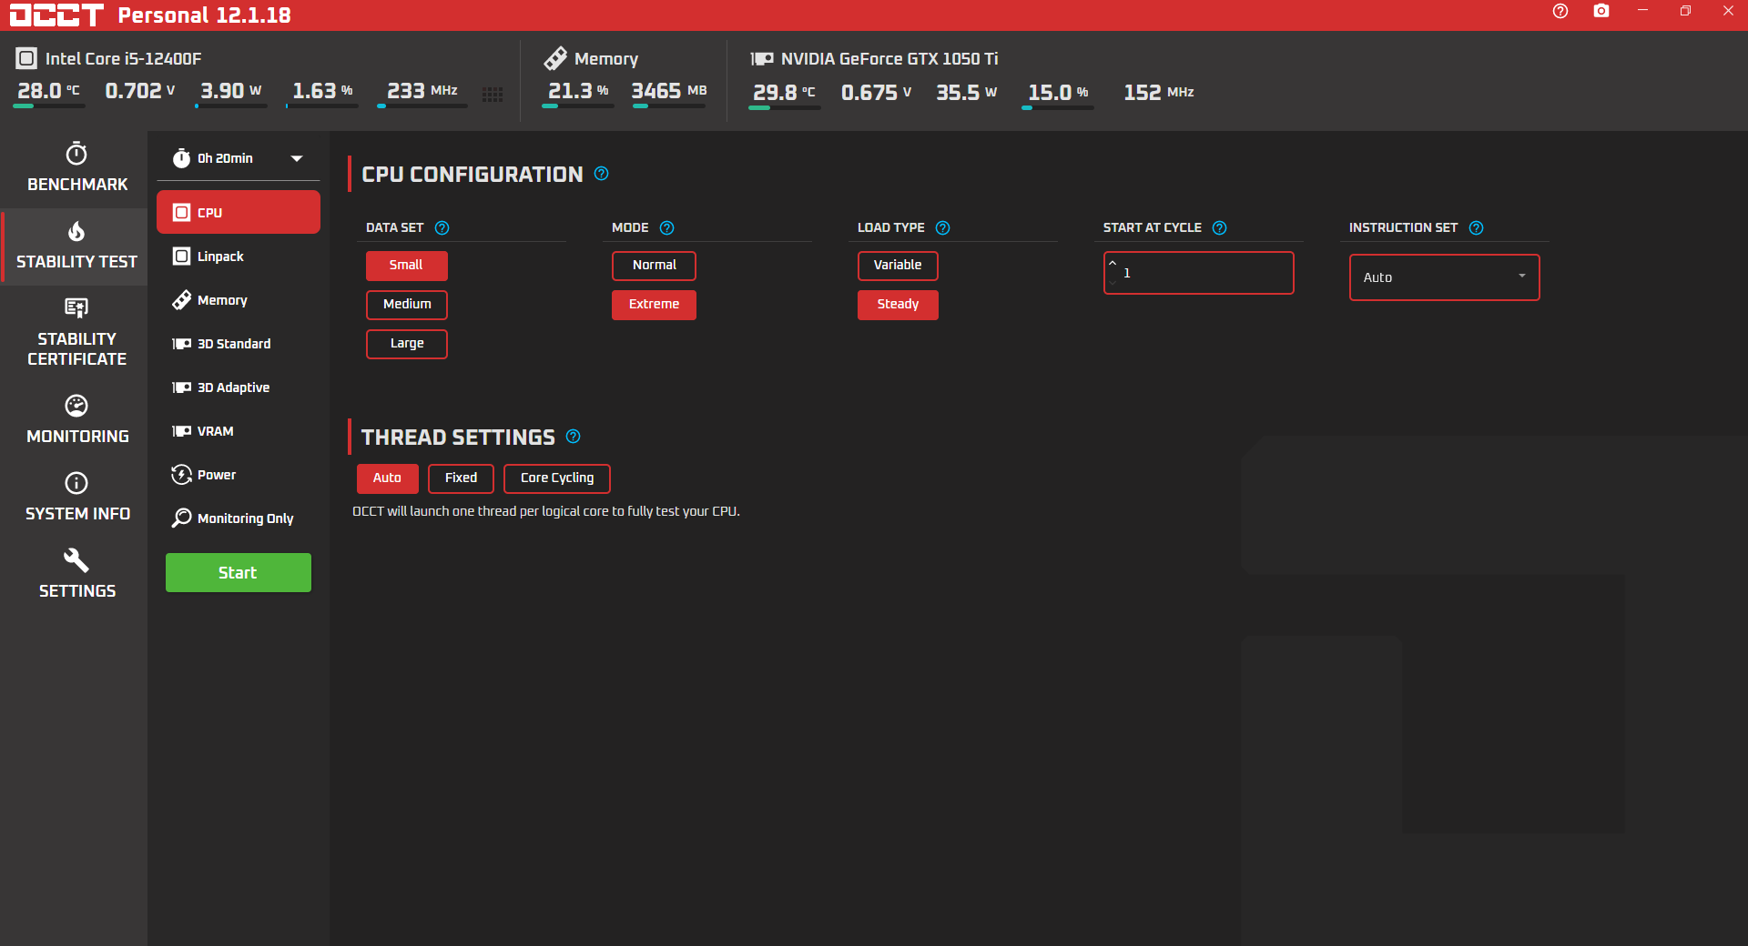
Task: Click the help question mark icon in title bar
Action: coord(1560,11)
